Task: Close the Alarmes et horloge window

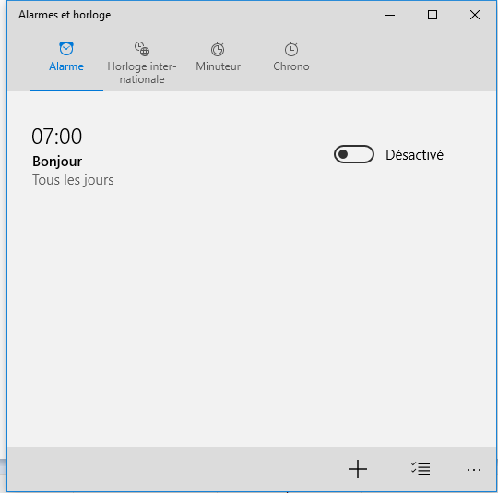Action: [475, 15]
